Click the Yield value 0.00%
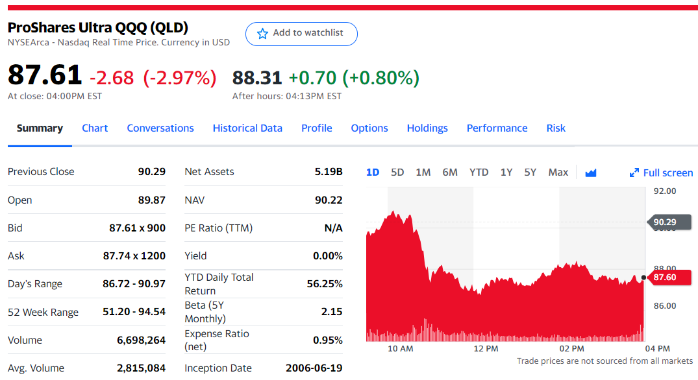This screenshot has height=380, width=698. tap(328, 256)
